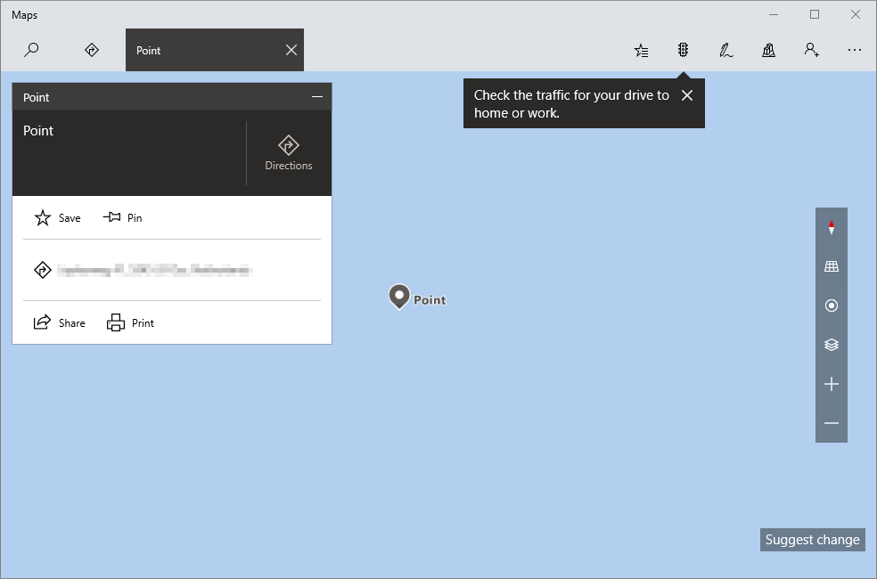The image size is (877, 579).
Task: Click the account sign-in person icon
Action: click(812, 50)
